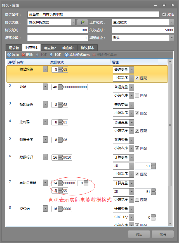Click spinner next to CRC-16 value 0
The width and height of the screenshot is (179, 243).
point(153,217)
